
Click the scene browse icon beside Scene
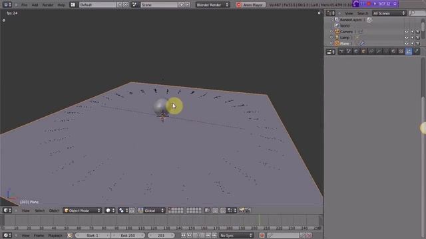click(134, 5)
